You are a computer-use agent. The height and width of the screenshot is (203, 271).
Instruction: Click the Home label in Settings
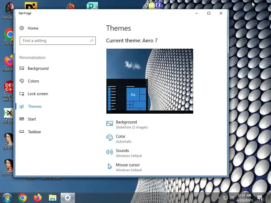tap(33, 28)
